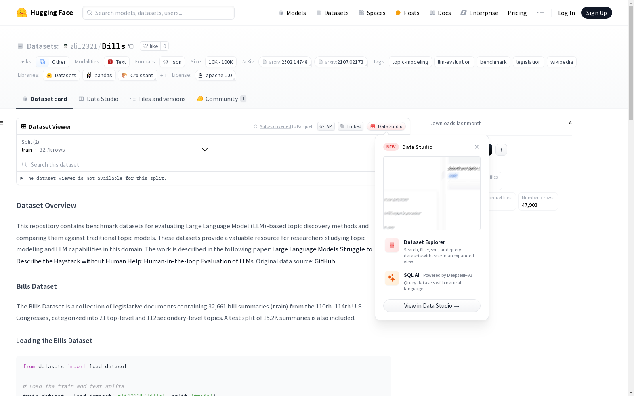Click the wikipedia tag
The image size is (634, 396).
click(x=561, y=62)
